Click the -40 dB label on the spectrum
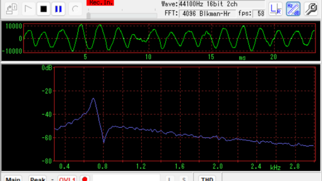 coord(47,115)
